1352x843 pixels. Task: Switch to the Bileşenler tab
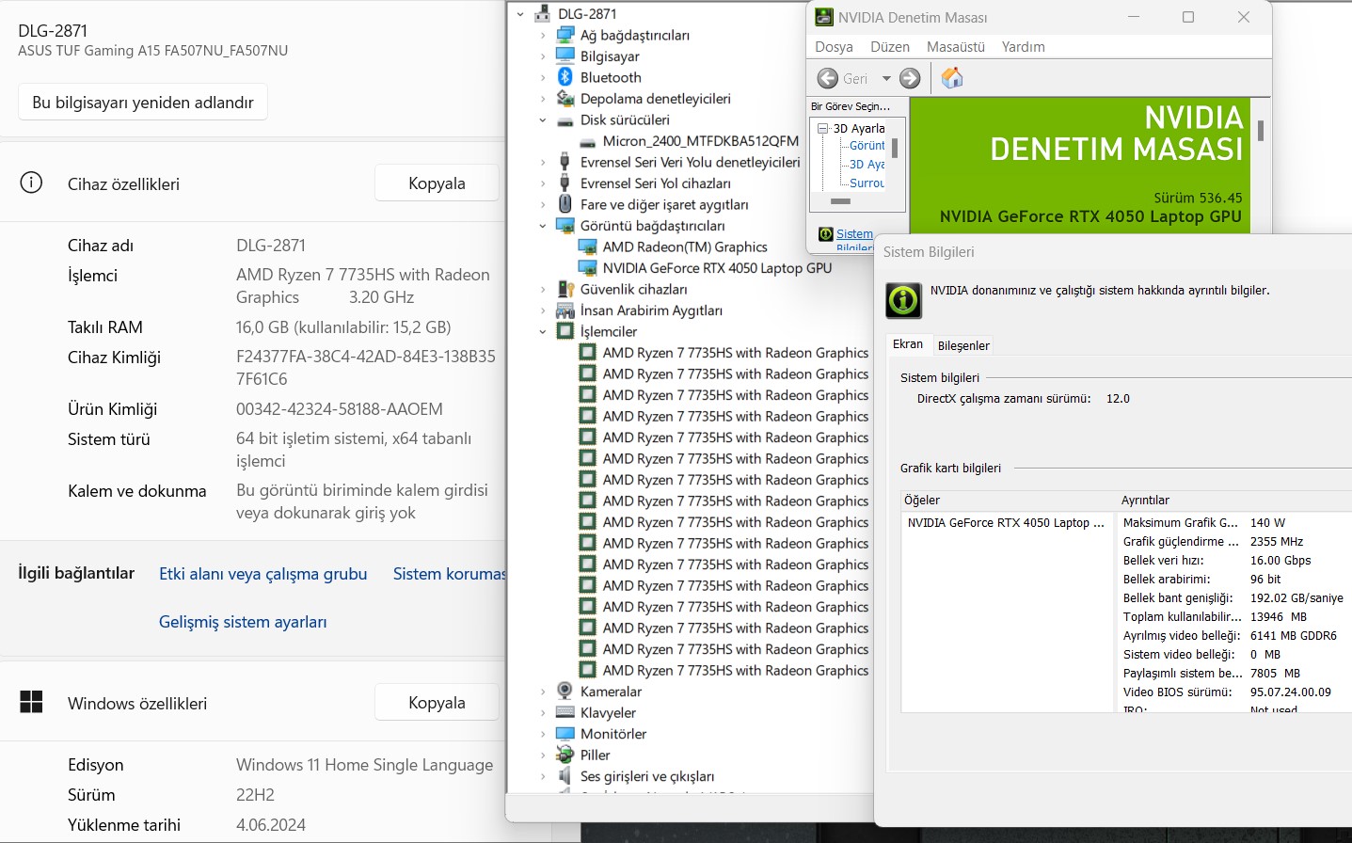[963, 345]
